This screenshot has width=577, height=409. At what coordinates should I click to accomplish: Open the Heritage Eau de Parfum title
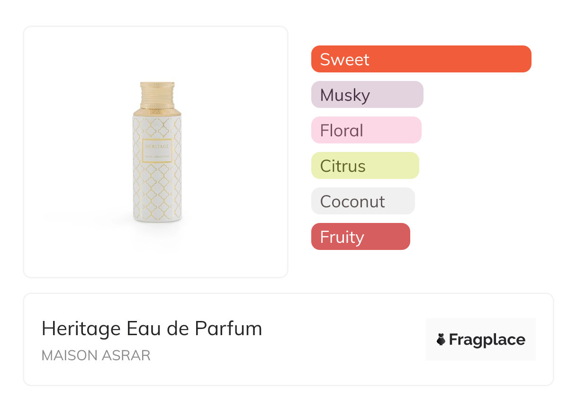(152, 329)
